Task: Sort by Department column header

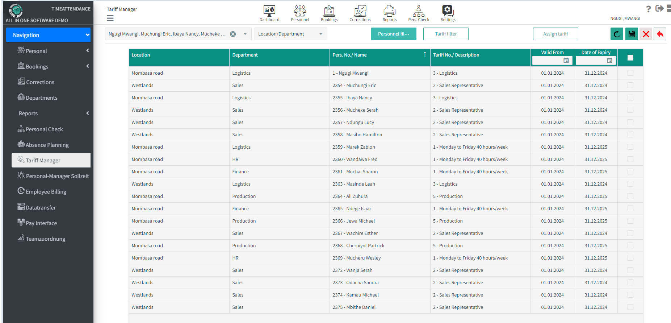Action: tap(279, 58)
